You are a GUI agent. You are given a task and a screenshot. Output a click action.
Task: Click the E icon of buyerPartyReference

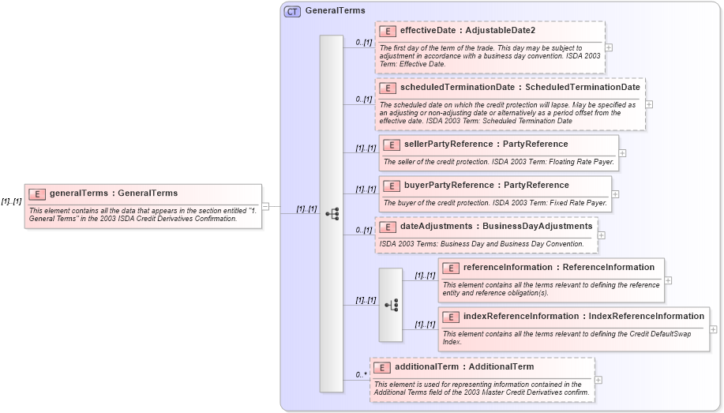pos(391,186)
